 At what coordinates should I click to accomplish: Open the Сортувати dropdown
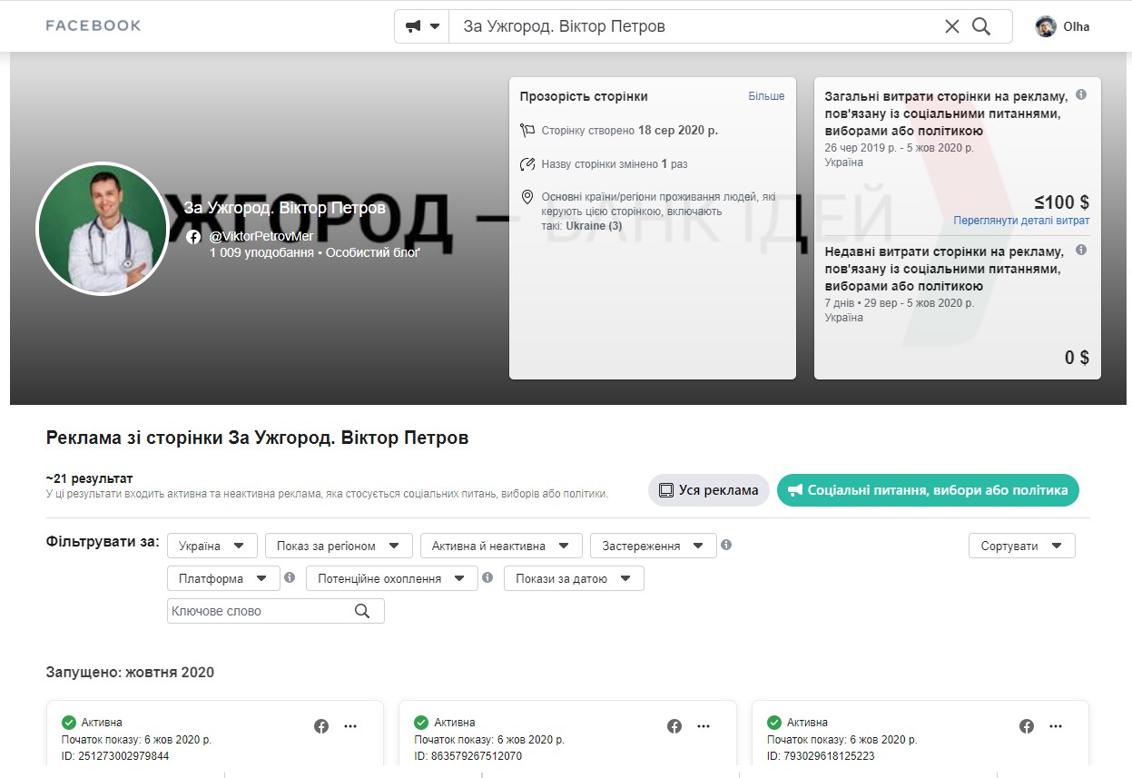1022,546
